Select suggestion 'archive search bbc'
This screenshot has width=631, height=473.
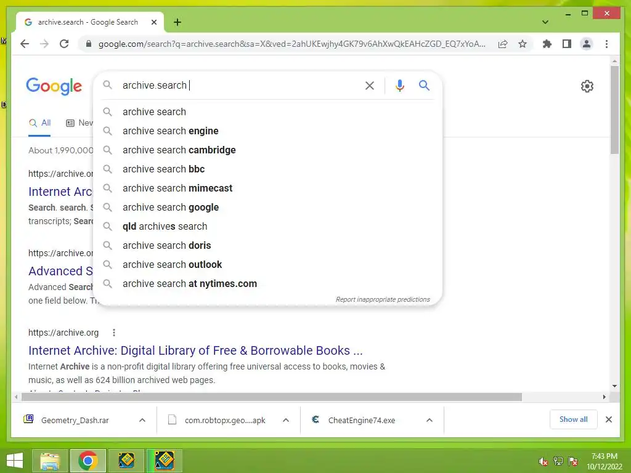click(x=267, y=169)
